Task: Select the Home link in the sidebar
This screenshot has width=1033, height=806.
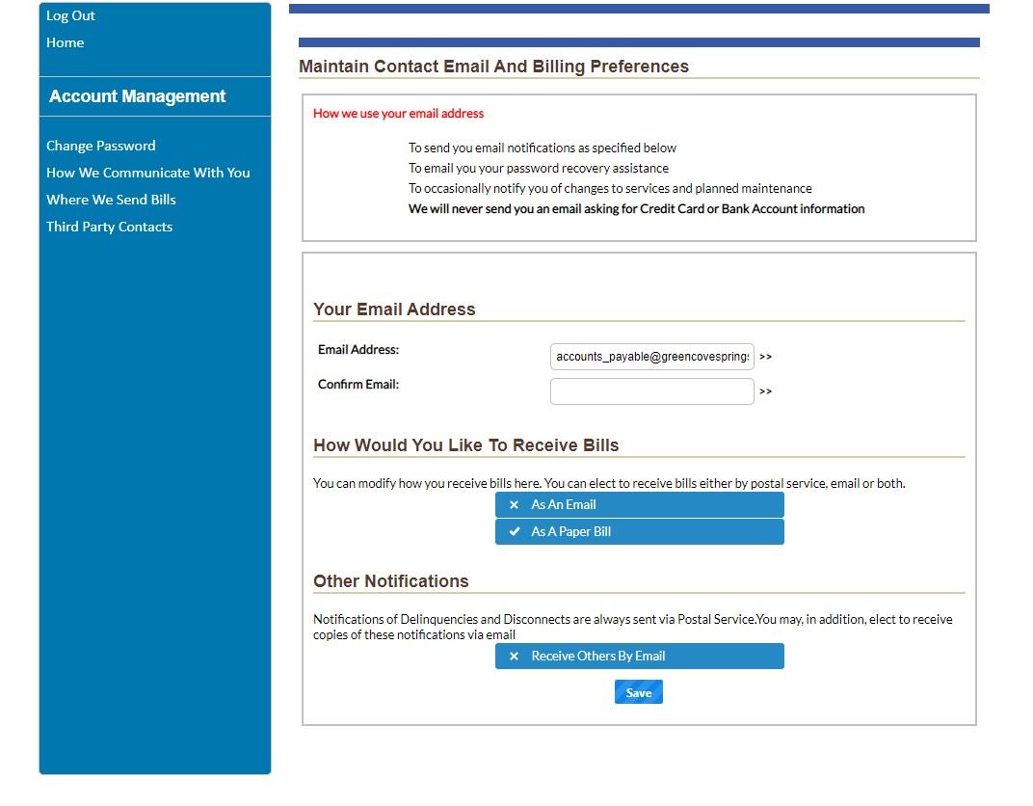Action: coord(65,42)
